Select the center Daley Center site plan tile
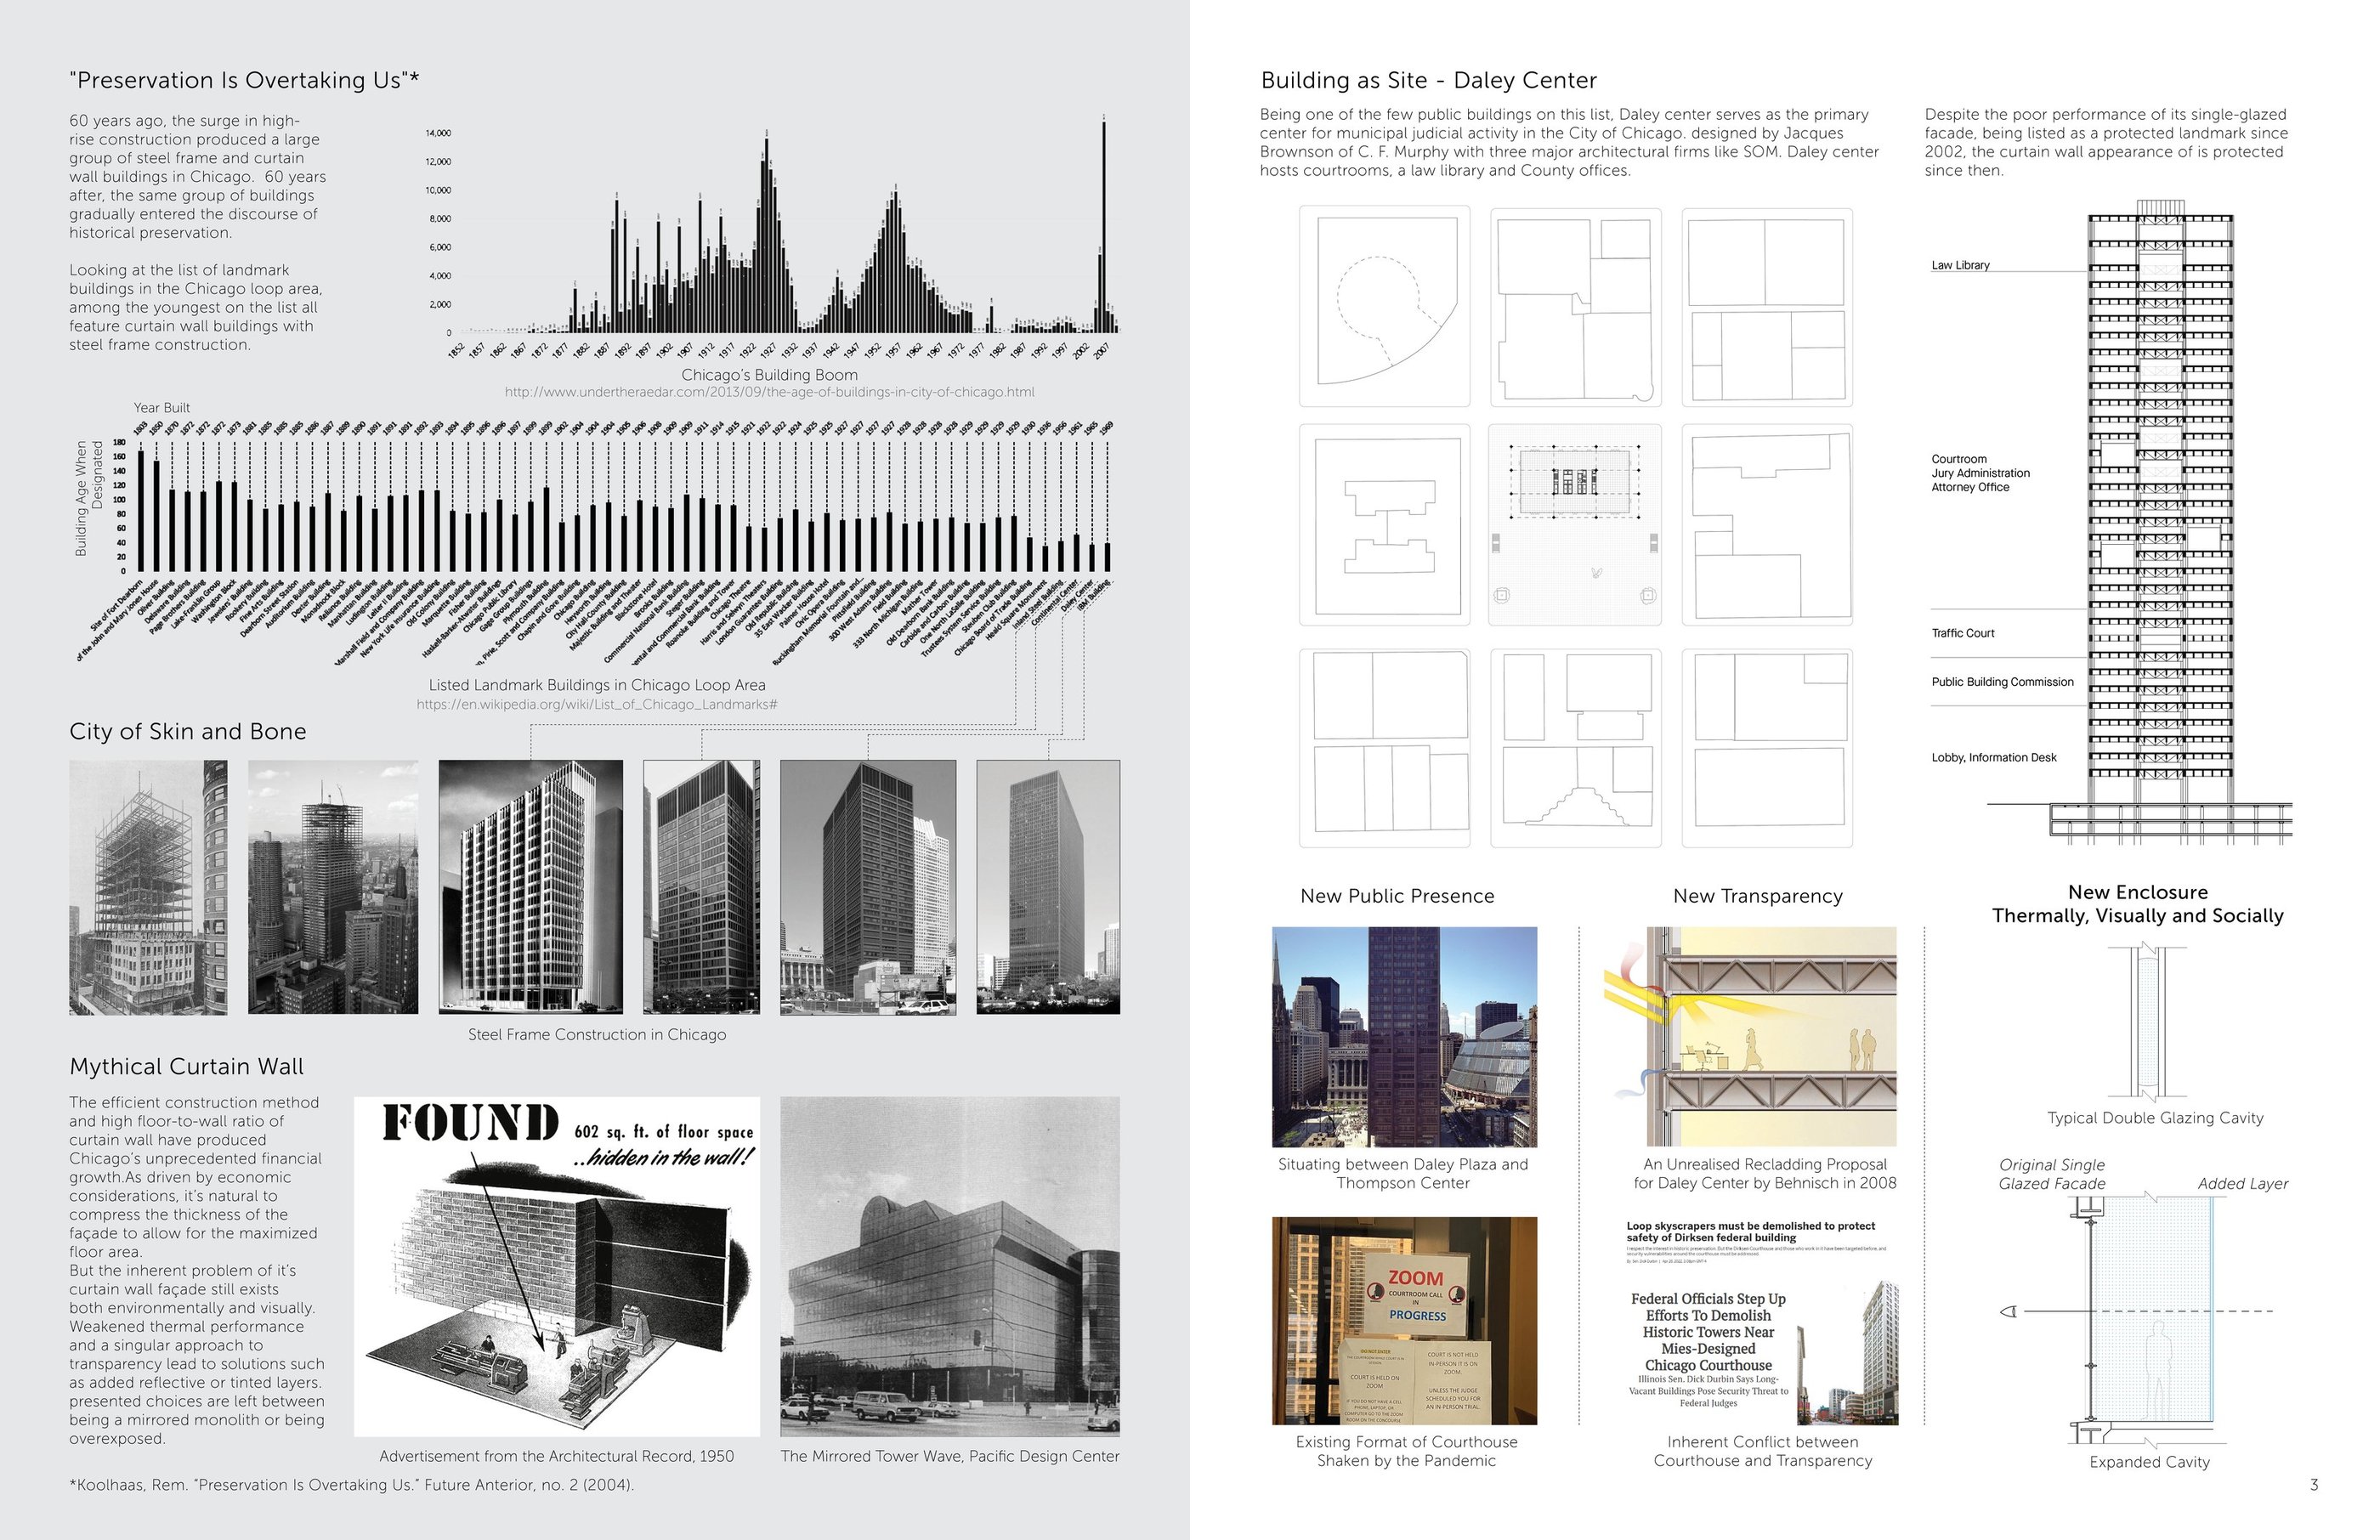Viewport: 2380px width, 1540px height. pyautogui.click(x=1576, y=525)
